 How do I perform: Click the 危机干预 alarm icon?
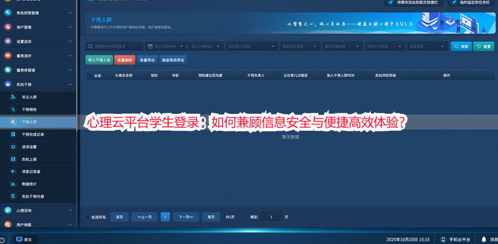coord(8,85)
